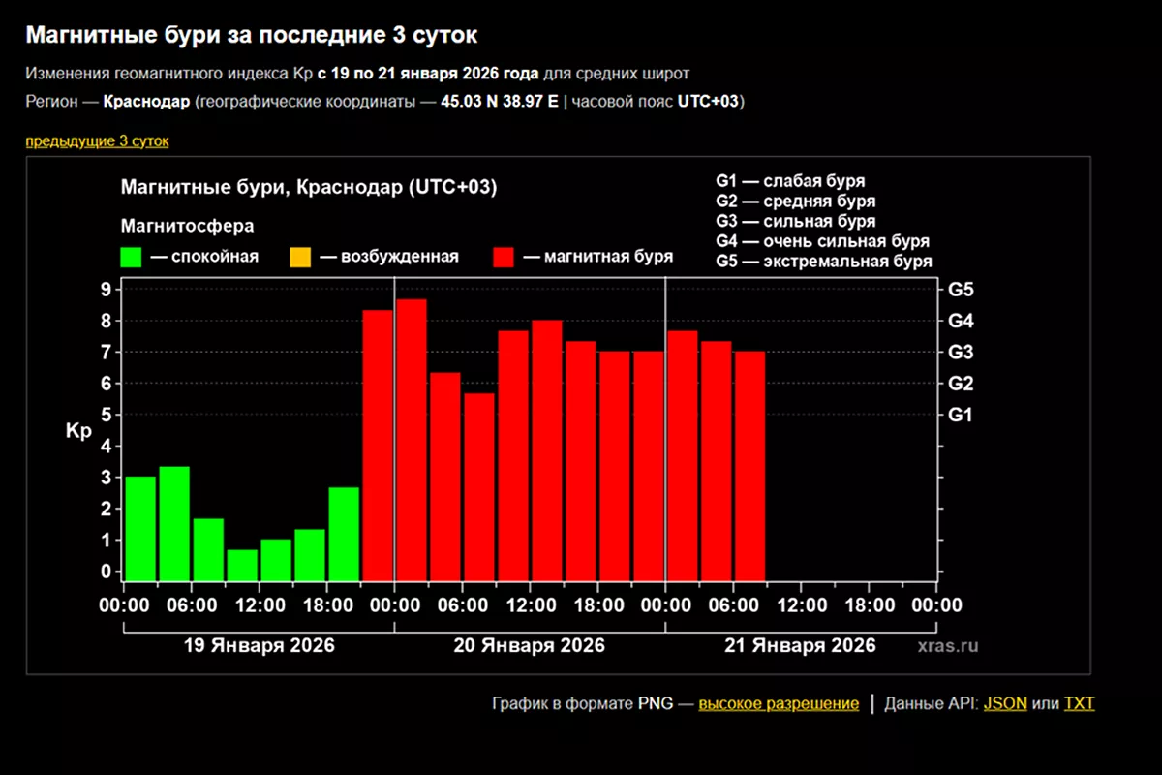Click the G1 label on right axis
Image resolution: width=1162 pixels, height=775 pixels.
click(x=961, y=416)
